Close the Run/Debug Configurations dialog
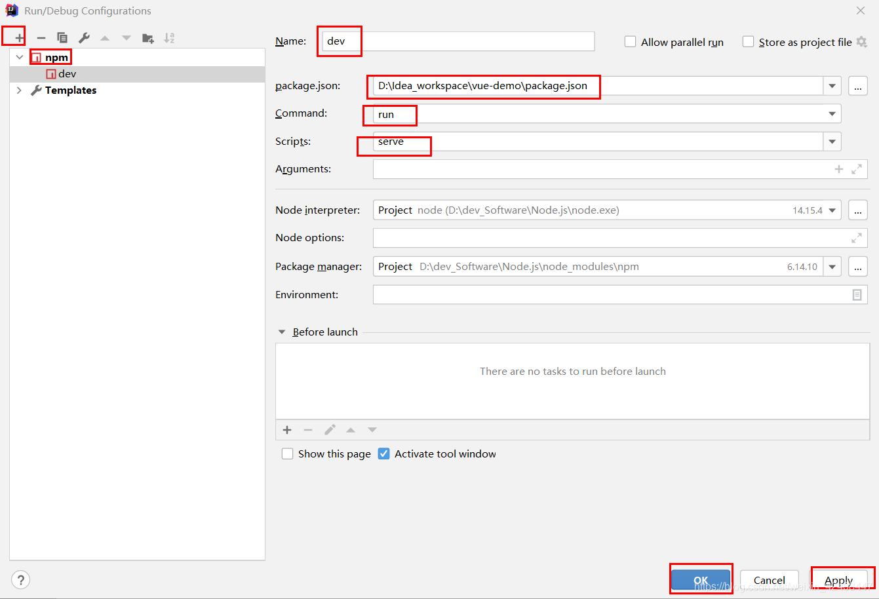 click(861, 10)
